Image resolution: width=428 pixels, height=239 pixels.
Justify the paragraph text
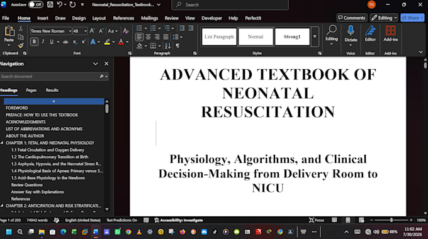tap(166, 37)
